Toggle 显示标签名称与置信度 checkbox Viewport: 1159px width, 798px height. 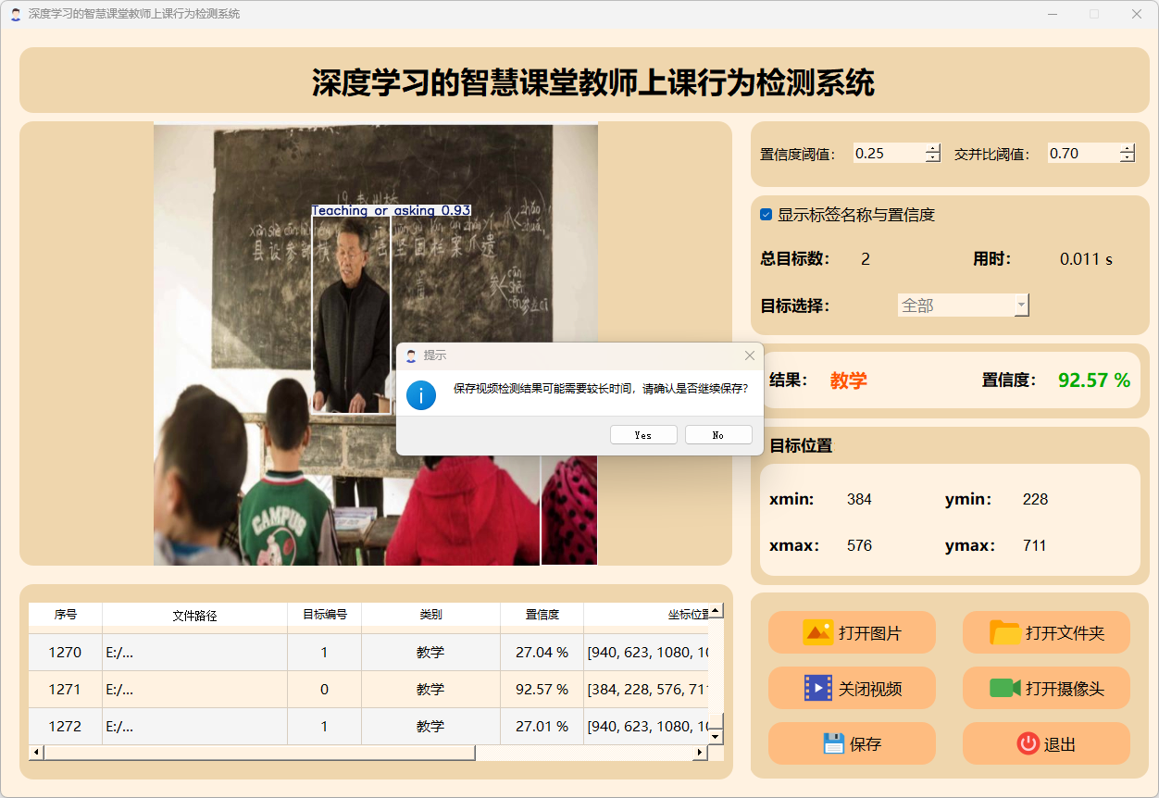[766, 215]
